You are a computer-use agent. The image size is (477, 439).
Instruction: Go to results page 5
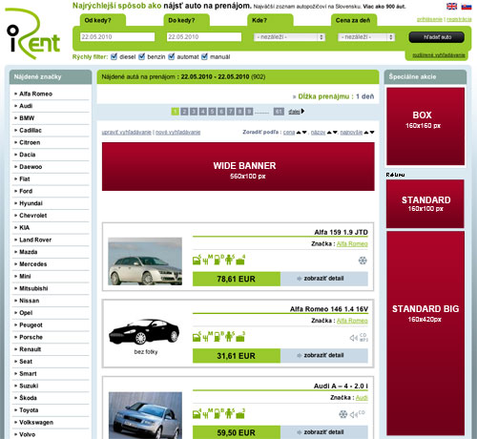(212, 112)
